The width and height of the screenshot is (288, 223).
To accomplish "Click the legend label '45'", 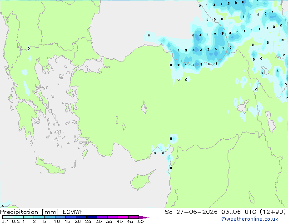I will pos(130,221).
